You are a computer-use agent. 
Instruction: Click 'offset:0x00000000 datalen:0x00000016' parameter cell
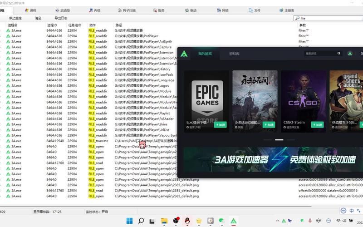tap(328, 190)
